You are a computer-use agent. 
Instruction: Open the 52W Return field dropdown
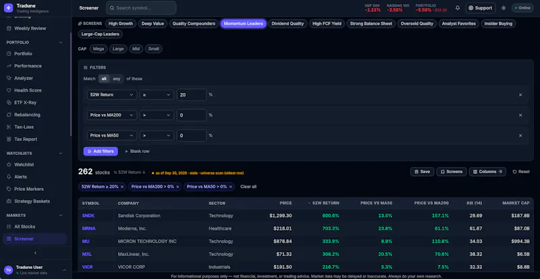click(x=111, y=94)
